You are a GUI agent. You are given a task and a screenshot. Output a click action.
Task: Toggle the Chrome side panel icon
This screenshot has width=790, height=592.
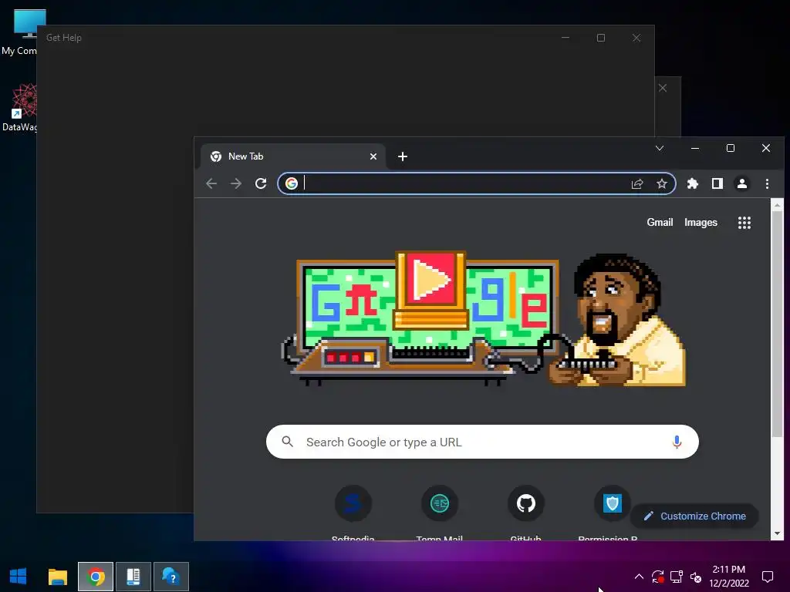[717, 183]
